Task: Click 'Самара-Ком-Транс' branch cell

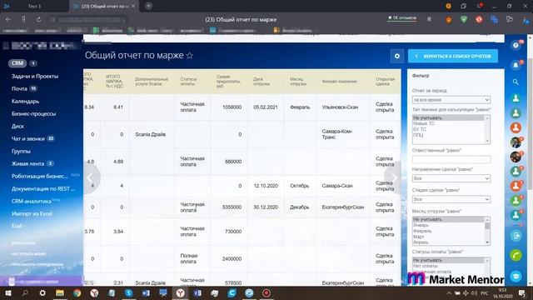Action: 336,134
